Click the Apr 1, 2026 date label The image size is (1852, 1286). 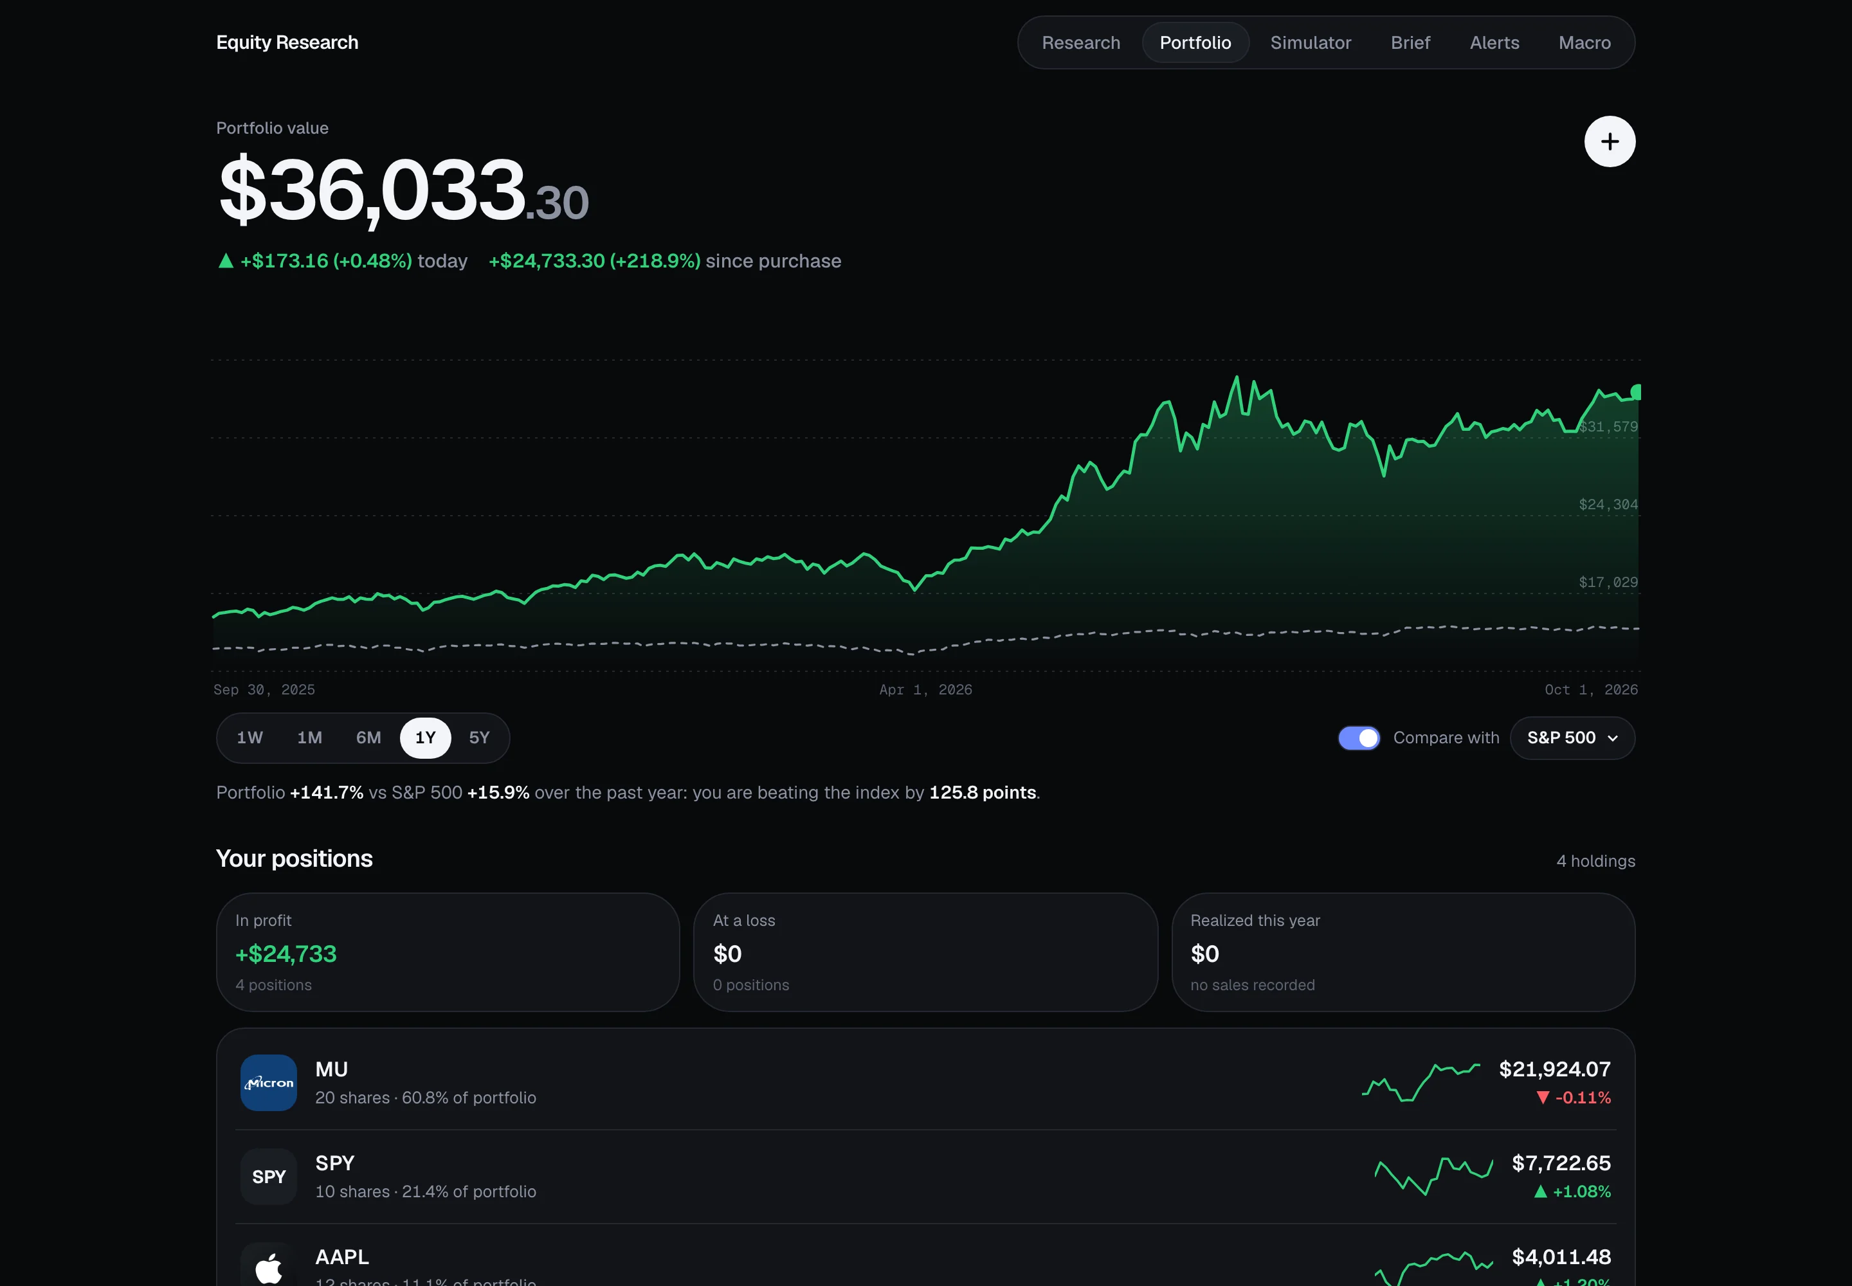[x=925, y=690]
